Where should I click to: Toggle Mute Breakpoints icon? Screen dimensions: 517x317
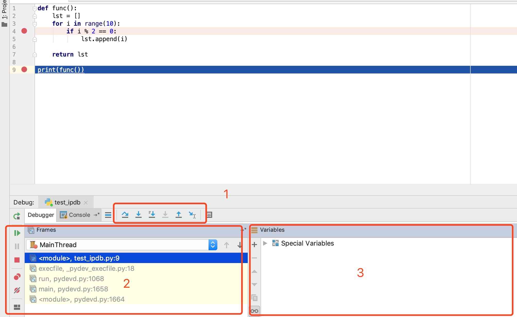click(17, 290)
